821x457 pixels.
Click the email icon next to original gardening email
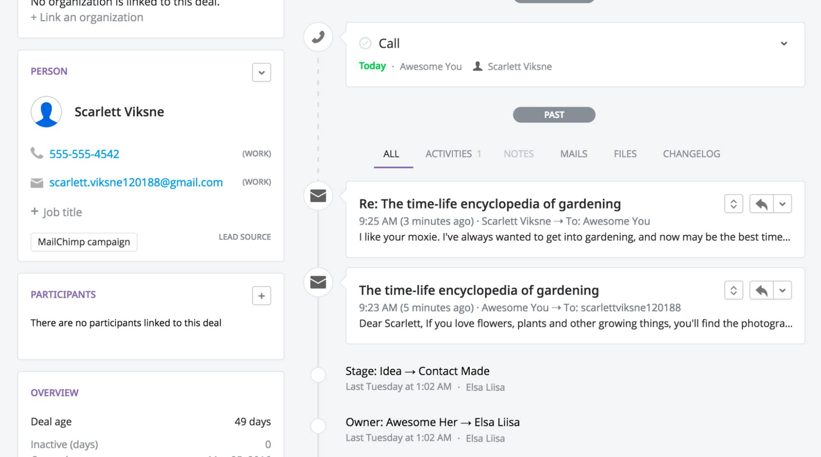(318, 282)
